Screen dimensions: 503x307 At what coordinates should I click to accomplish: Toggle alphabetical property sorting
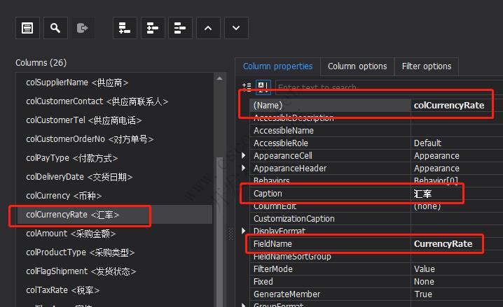pos(262,87)
